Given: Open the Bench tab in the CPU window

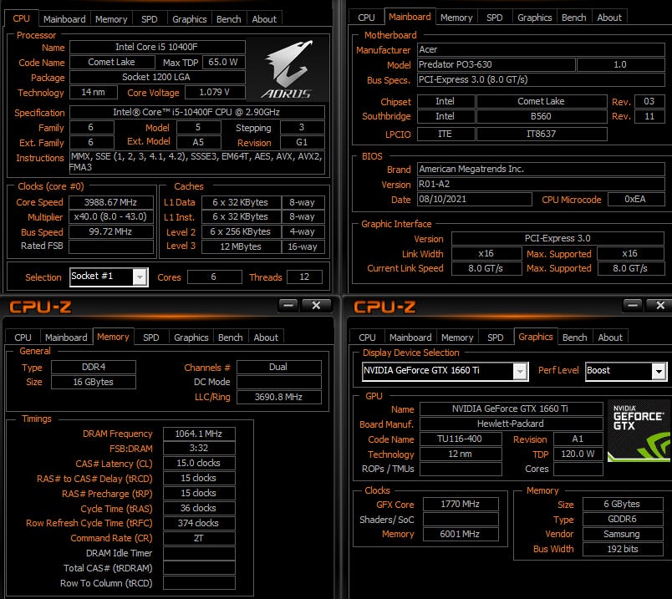Looking at the screenshot, I should pyautogui.click(x=228, y=19).
